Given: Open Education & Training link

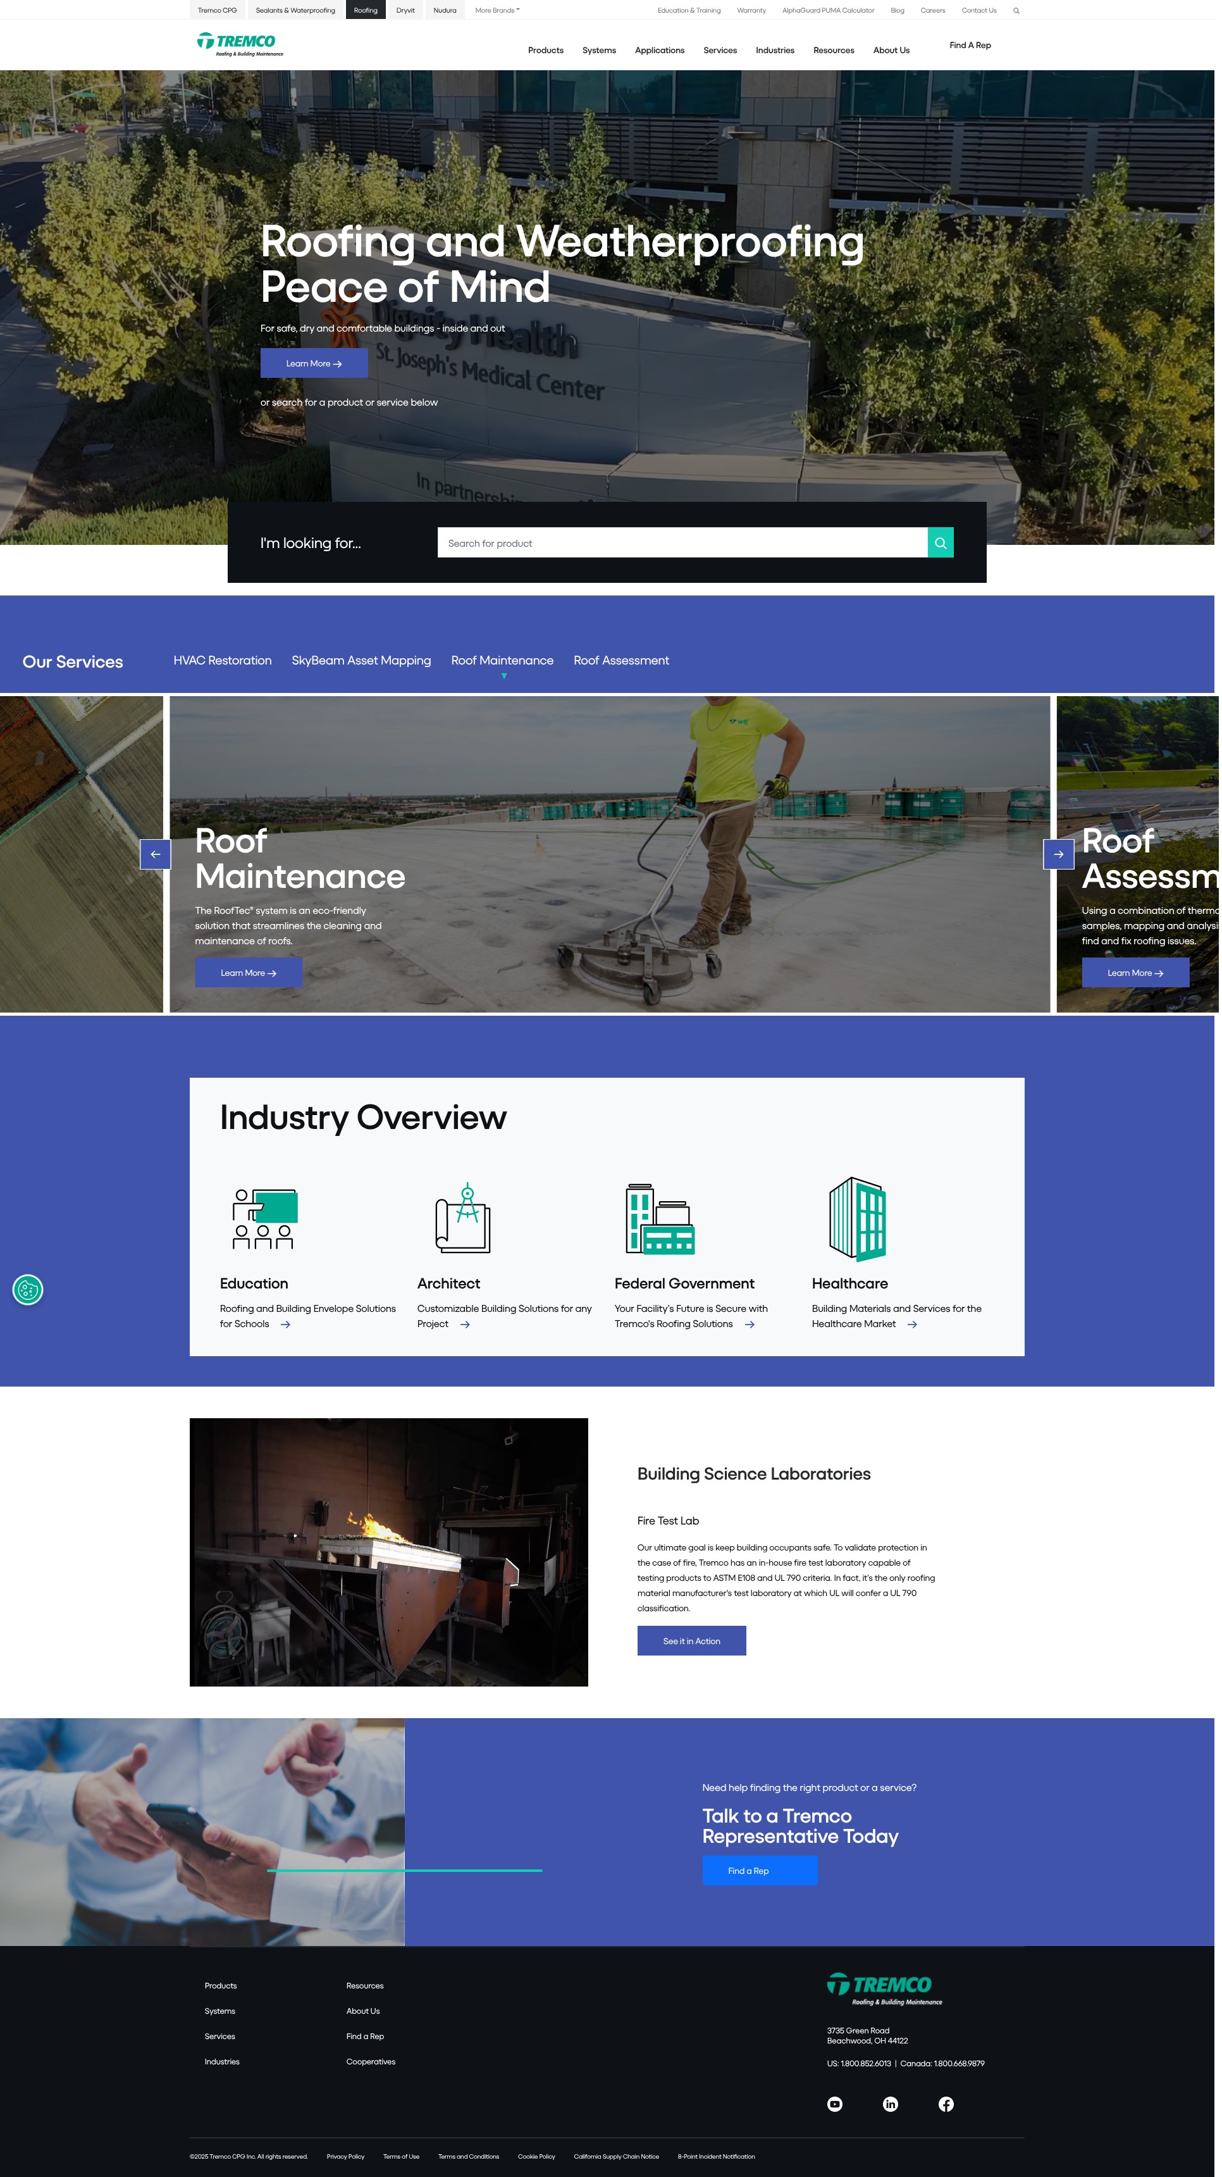Looking at the screenshot, I should pyautogui.click(x=689, y=10).
